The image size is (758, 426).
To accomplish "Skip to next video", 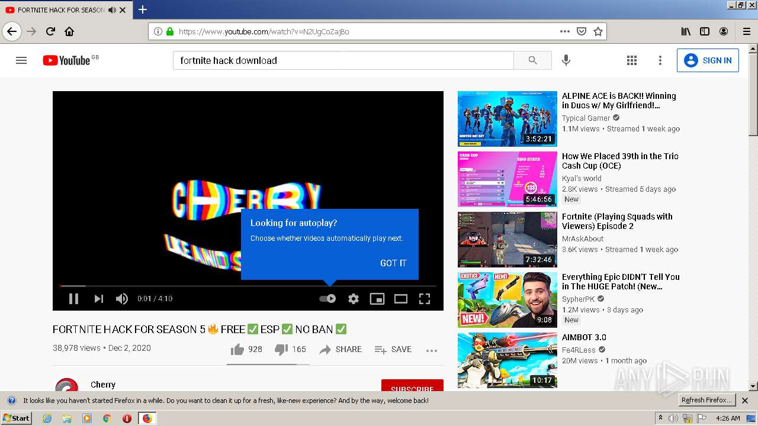I will pyautogui.click(x=98, y=299).
